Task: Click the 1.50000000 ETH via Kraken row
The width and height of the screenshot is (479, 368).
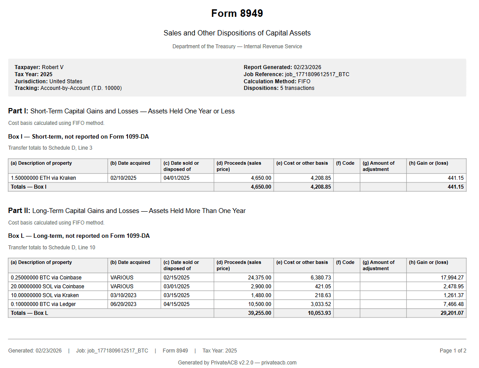Action: click(x=44, y=178)
